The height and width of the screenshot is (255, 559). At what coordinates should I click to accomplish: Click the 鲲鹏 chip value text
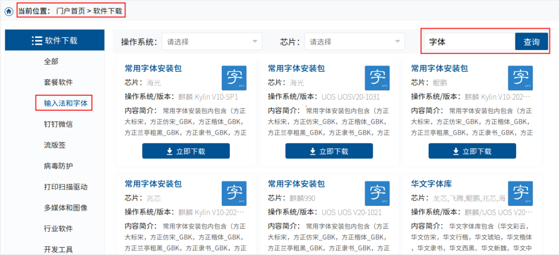coord(439,83)
